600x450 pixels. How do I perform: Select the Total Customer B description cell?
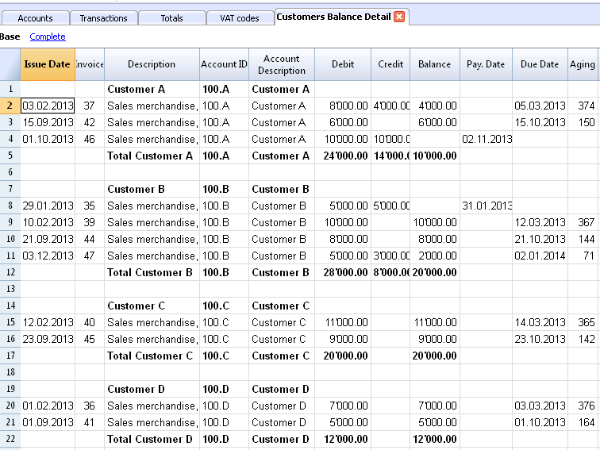click(x=152, y=272)
